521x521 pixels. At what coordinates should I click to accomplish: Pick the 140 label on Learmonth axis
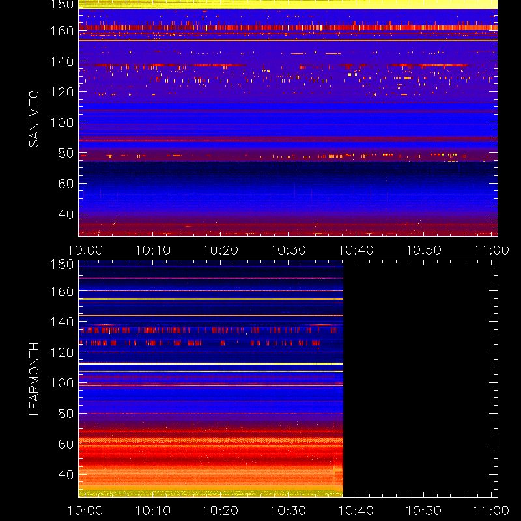(62, 322)
